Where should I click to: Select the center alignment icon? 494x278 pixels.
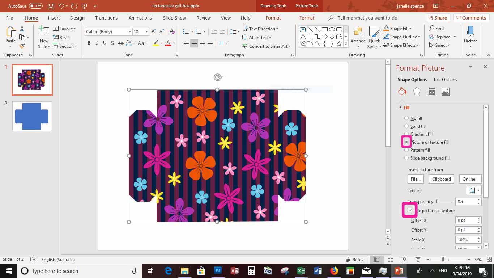194,43
